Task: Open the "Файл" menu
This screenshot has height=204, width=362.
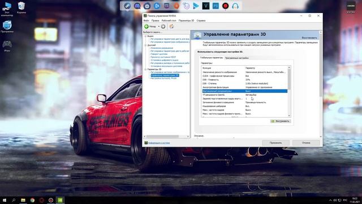Action: tap(146, 20)
